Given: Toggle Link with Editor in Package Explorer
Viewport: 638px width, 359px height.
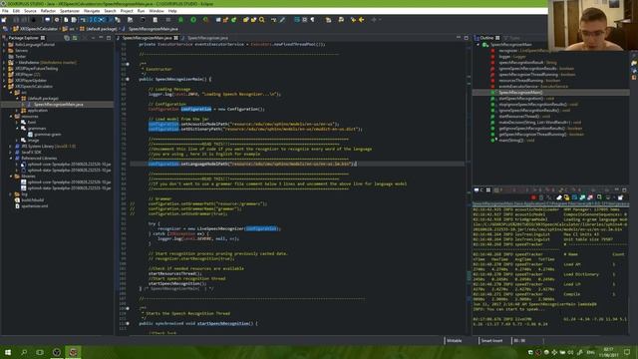Looking at the screenshot, I should click(75, 38).
